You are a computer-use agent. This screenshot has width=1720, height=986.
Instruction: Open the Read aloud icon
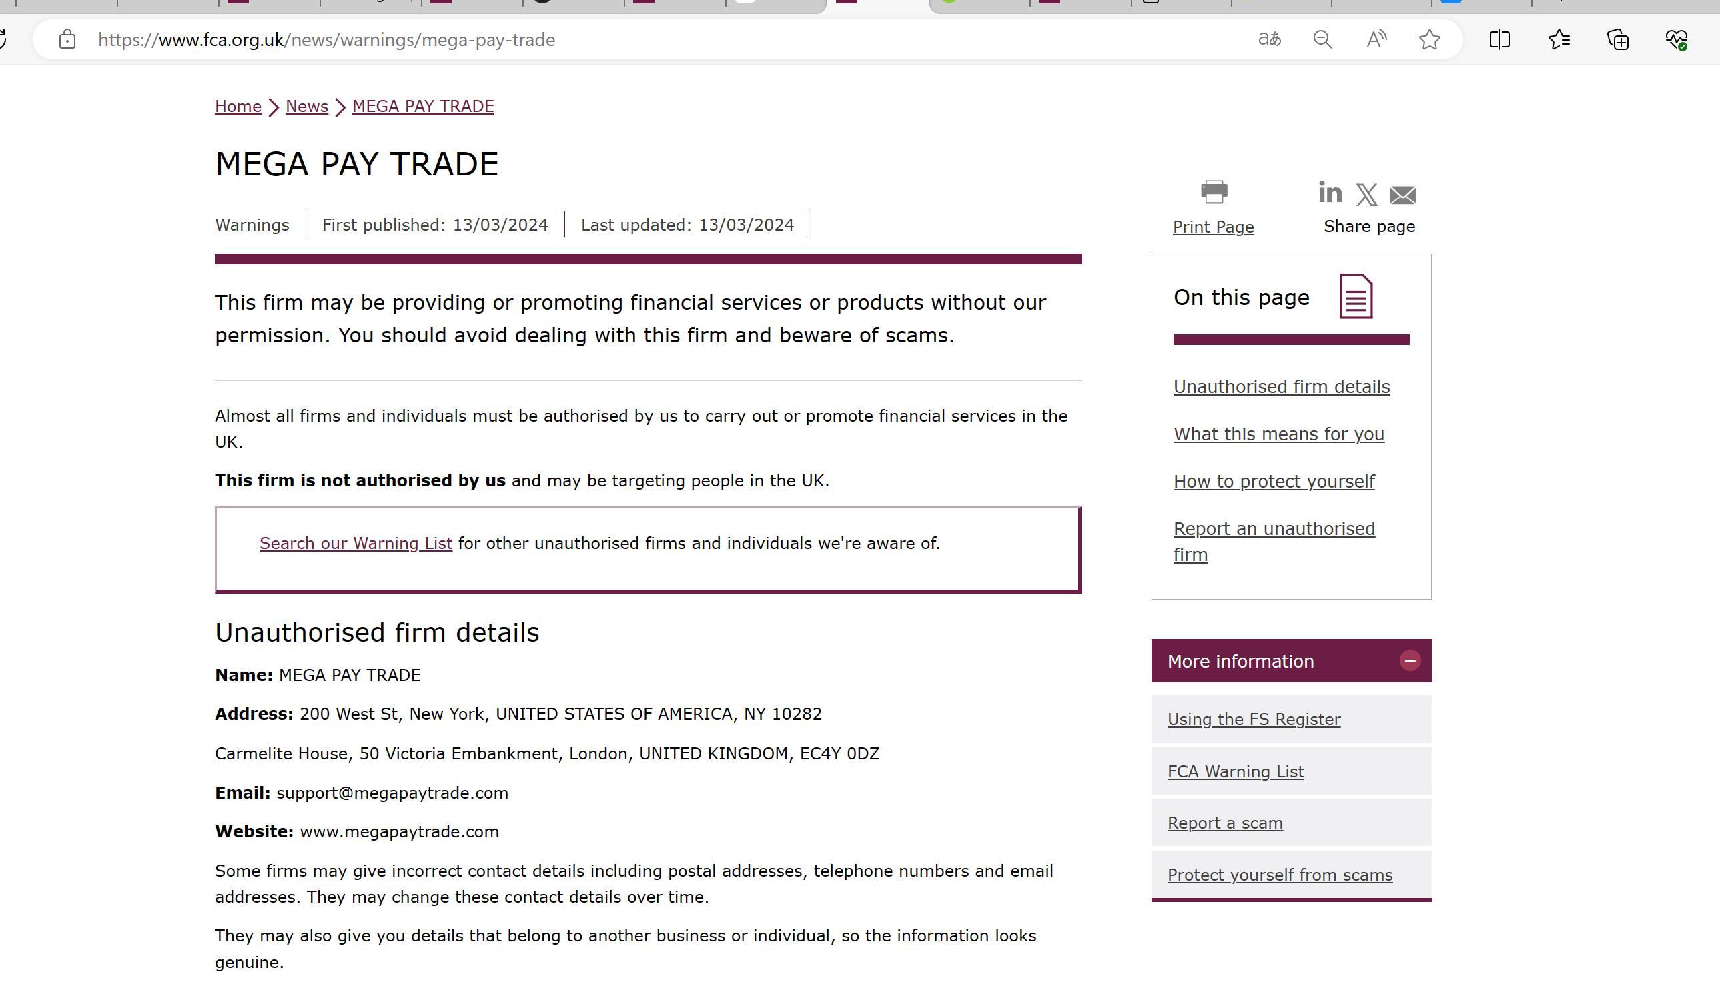(x=1376, y=39)
